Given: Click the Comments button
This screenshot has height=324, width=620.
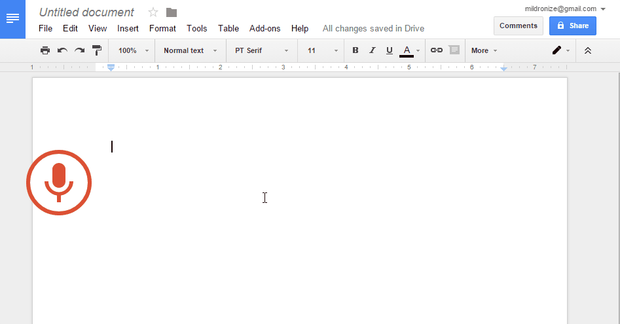Looking at the screenshot, I should point(519,26).
